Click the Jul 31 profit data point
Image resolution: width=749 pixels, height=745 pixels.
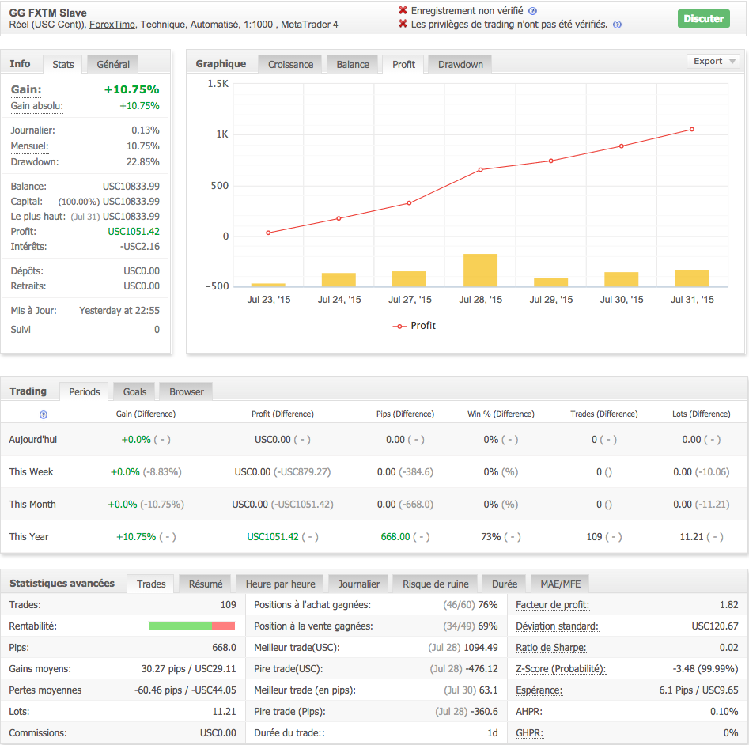(x=691, y=130)
